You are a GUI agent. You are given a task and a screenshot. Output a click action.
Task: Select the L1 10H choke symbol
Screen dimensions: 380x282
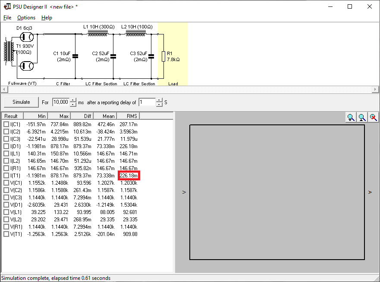pos(97,34)
